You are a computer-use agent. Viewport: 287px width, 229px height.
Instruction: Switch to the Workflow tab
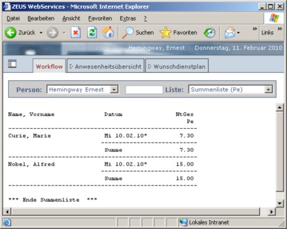[x=49, y=66]
